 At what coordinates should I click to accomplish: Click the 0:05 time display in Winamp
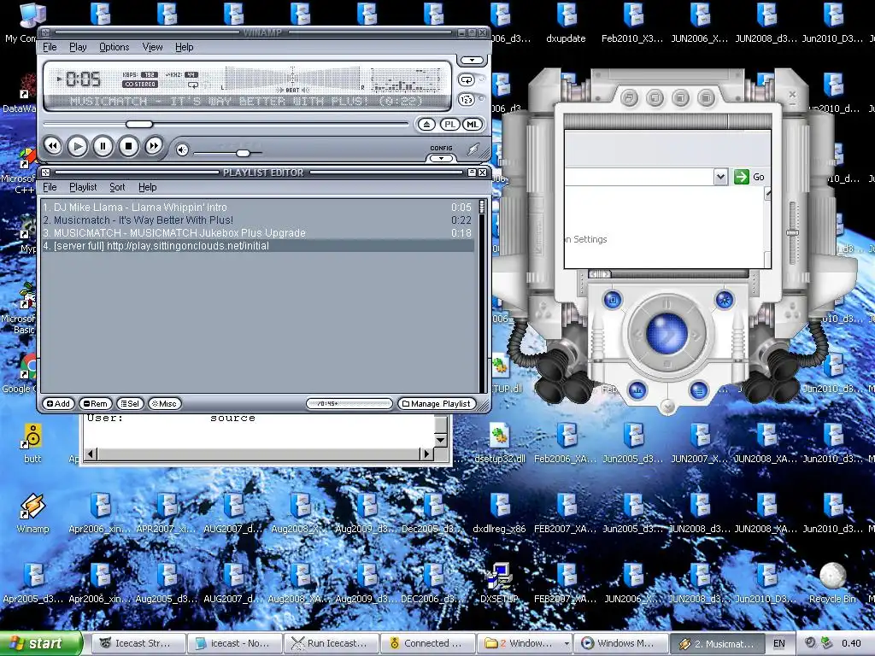coord(83,79)
